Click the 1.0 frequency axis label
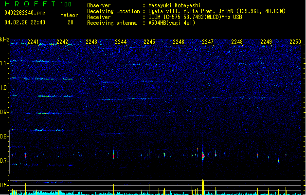 pos(4,88)
